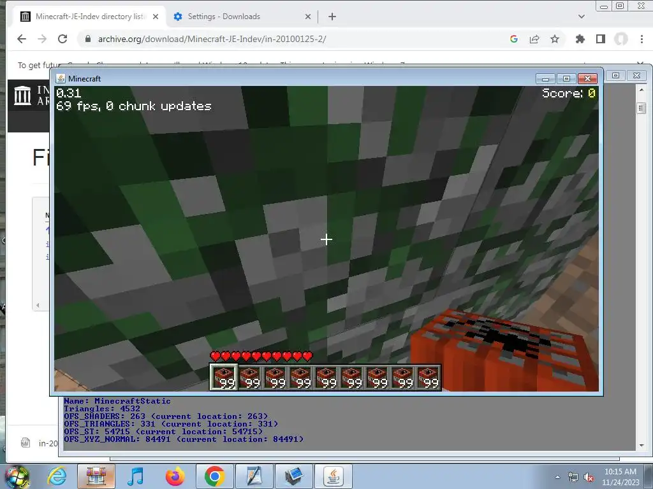Bookmark this page with the star

[555, 39]
